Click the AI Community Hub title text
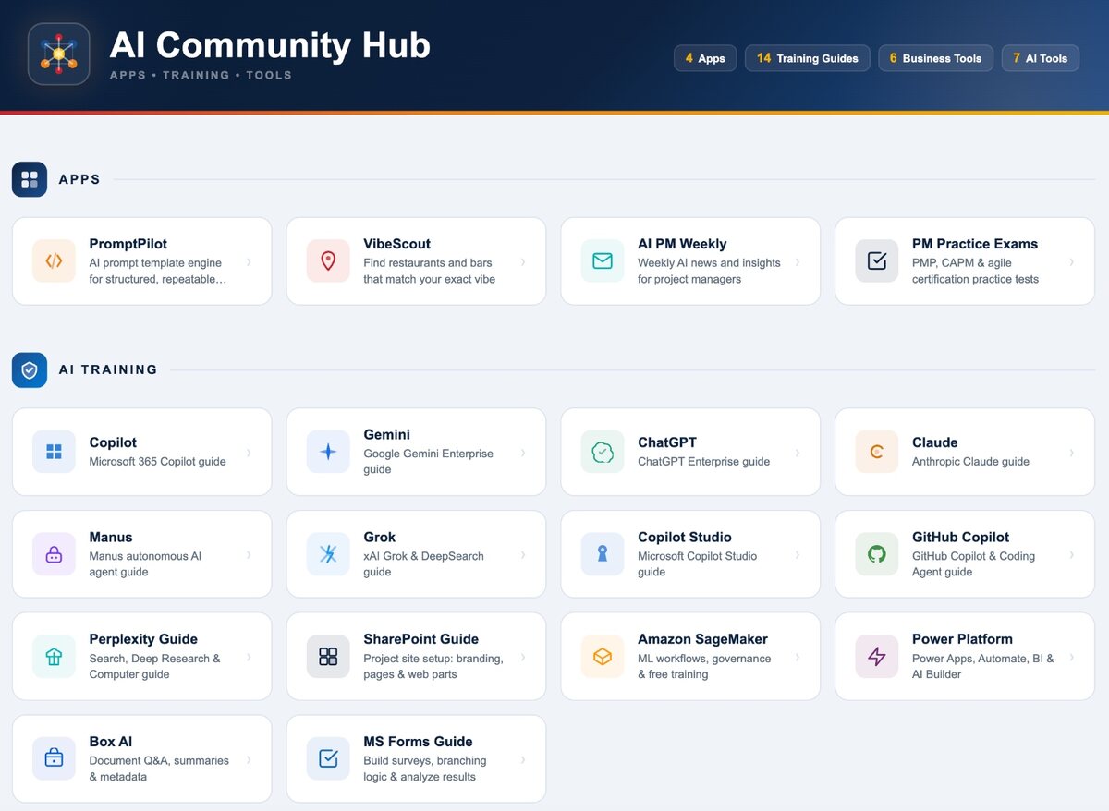 tap(270, 44)
